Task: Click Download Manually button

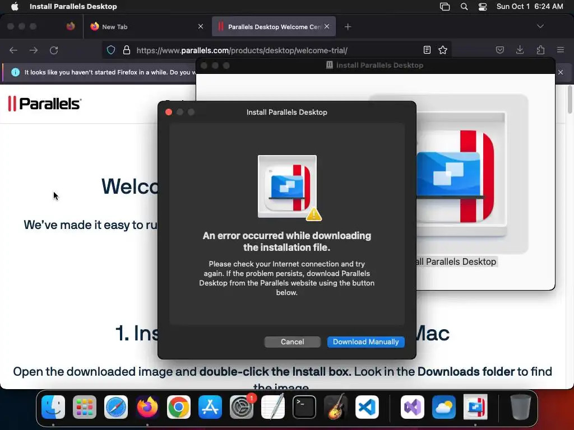Action: pyautogui.click(x=365, y=342)
